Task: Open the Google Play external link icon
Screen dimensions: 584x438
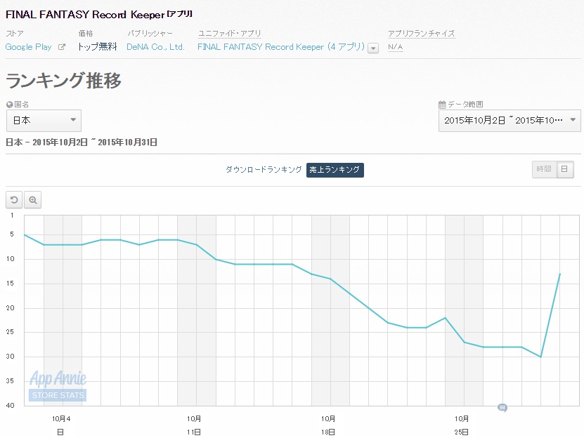Action: pyautogui.click(x=62, y=47)
